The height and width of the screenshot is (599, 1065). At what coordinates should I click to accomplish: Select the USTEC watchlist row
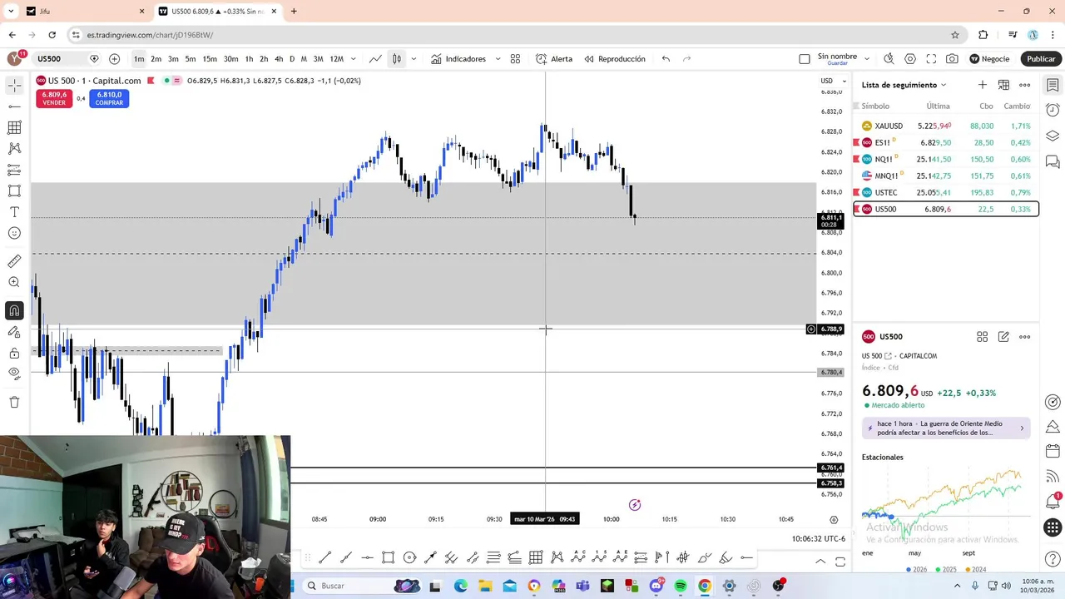[x=946, y=193]
